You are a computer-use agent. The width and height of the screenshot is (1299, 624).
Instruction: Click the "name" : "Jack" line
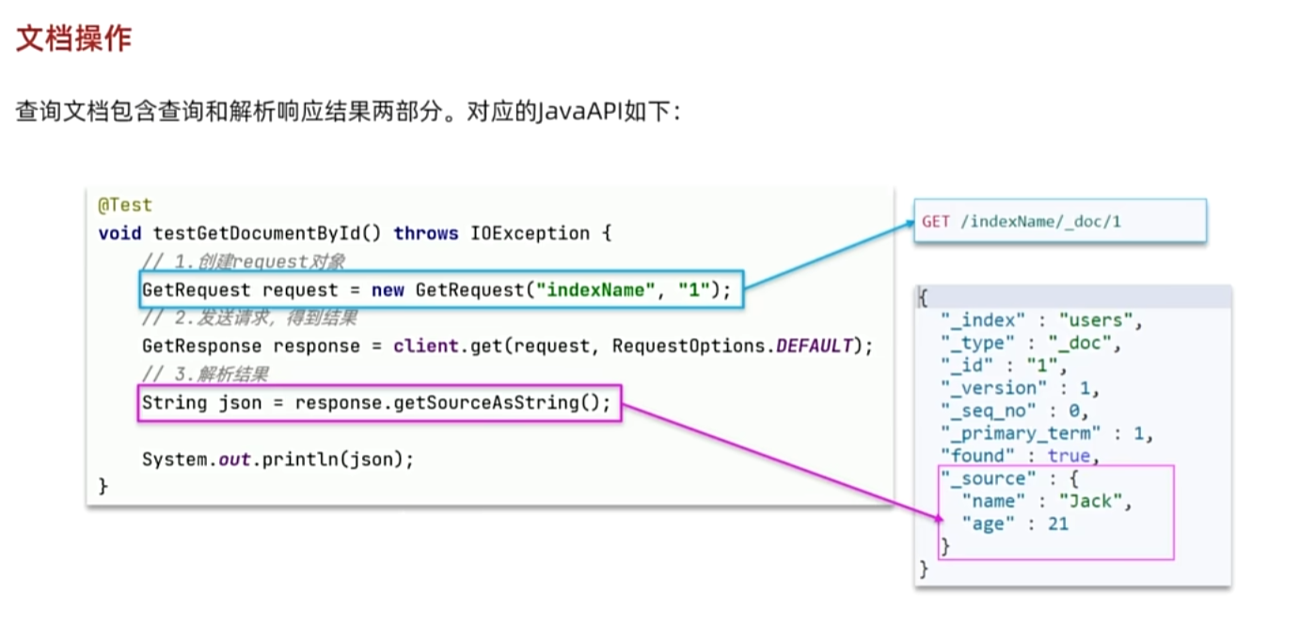1046,501
